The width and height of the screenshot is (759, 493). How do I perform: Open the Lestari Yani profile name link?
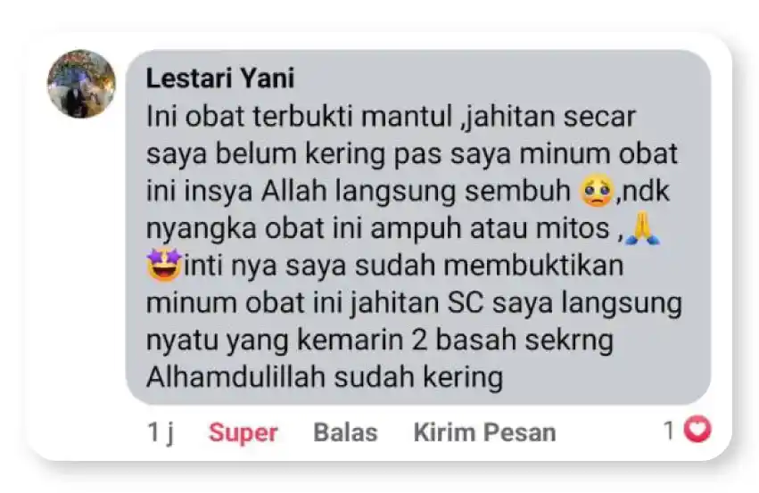[220, 78]
